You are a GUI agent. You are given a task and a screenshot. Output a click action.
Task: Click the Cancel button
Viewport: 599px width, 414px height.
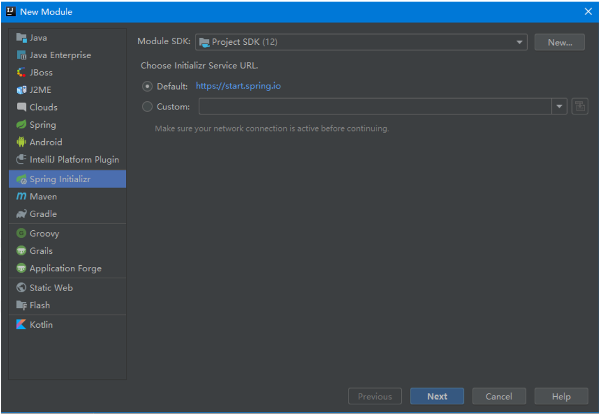[x=499, y=396]
